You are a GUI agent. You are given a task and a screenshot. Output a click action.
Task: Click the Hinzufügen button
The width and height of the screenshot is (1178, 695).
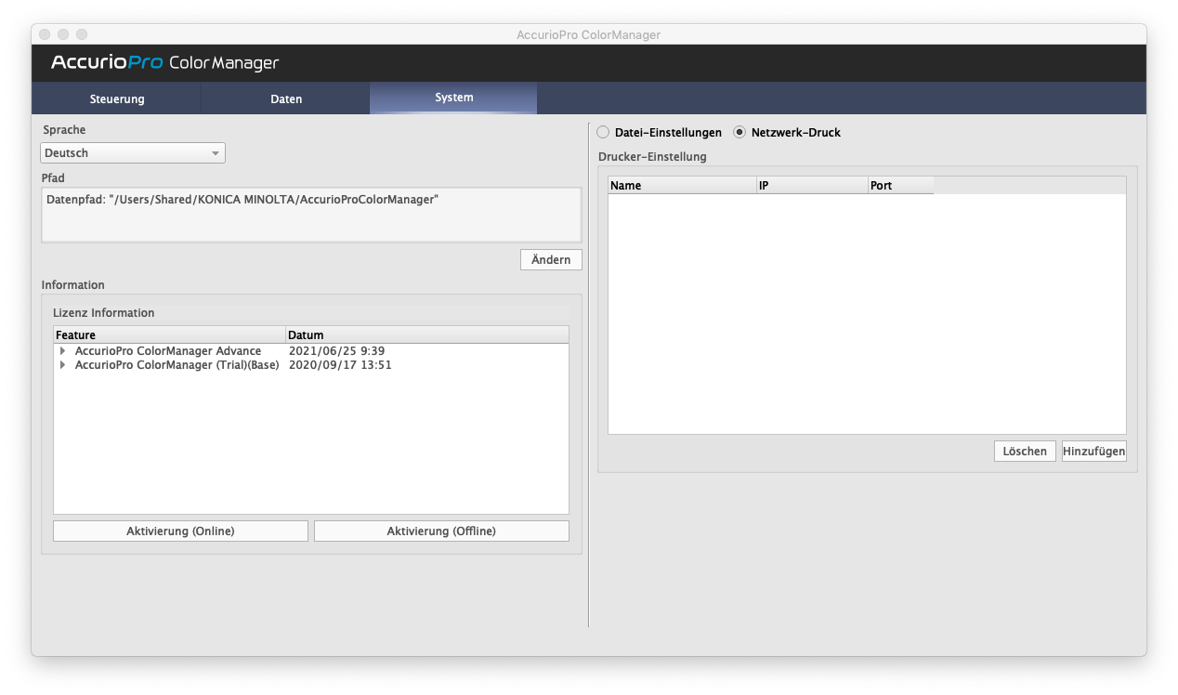click(1094, 452)
